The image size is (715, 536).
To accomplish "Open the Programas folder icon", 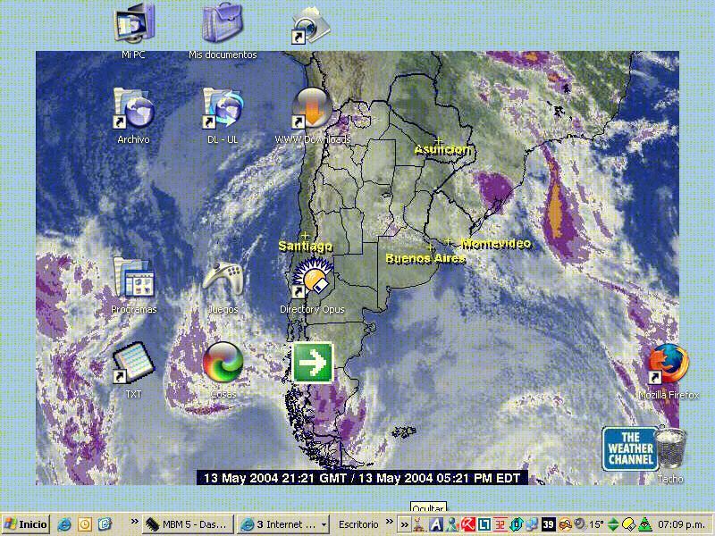I will [x=134, y=280].
